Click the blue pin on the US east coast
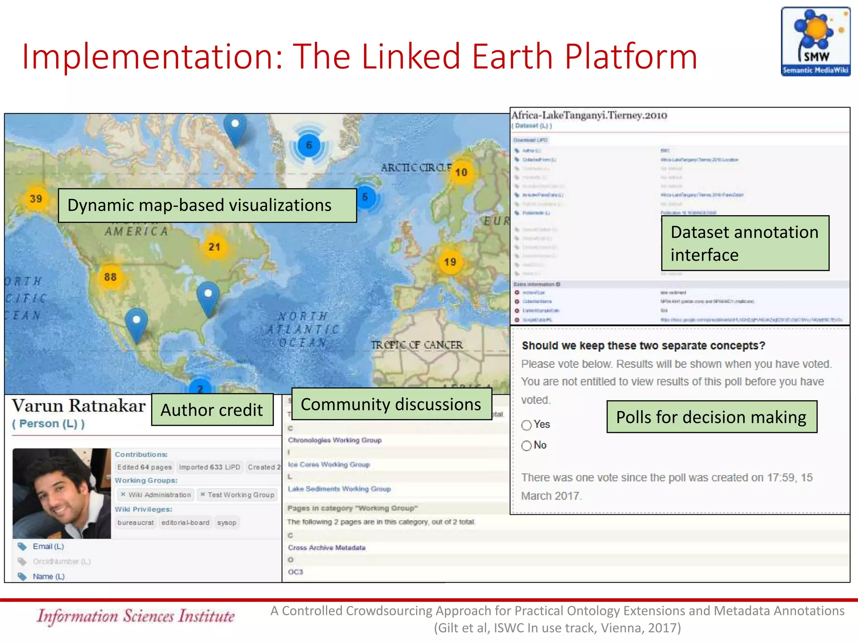Image resolution: width=858 pixels, height=643 pixels. tap(208, 300)
